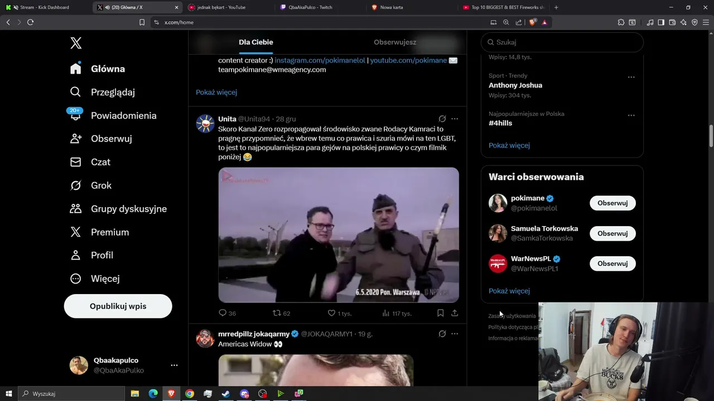
Task: Open instagram.com/pokimanelol link
Action: (320, 60)
